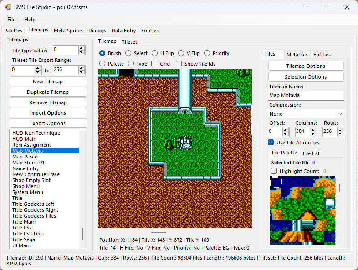Click the tunnel entrance on map

click(x=185, y=111)
